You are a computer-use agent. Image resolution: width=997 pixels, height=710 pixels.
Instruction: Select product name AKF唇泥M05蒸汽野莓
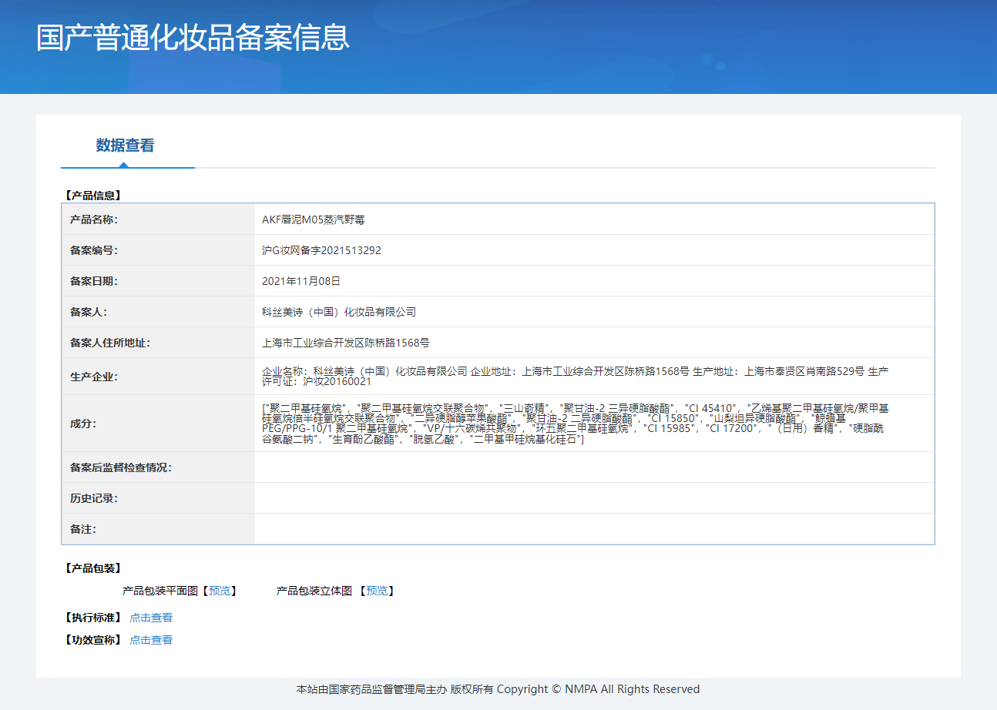click(x=313, y=219)
